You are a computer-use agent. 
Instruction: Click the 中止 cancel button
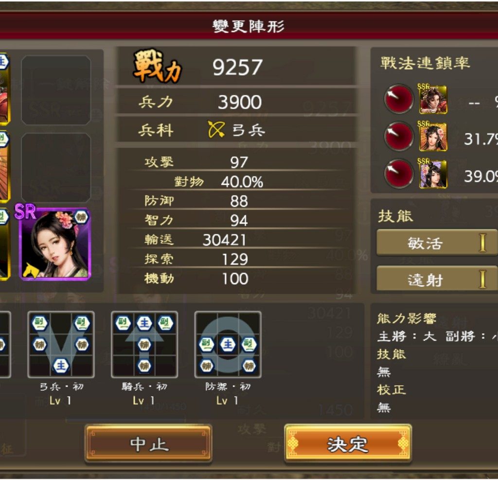(x=148, y=444)
